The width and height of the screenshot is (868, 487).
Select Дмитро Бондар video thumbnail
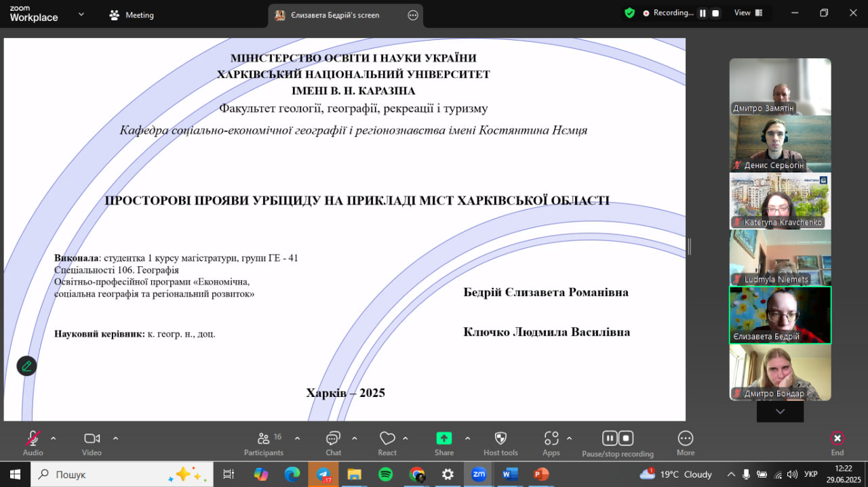pos(780,372)
